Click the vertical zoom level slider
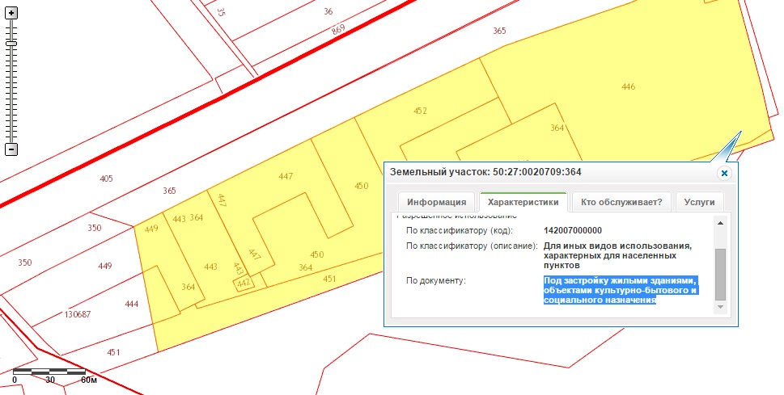784x395 pixels. point(11,81)
